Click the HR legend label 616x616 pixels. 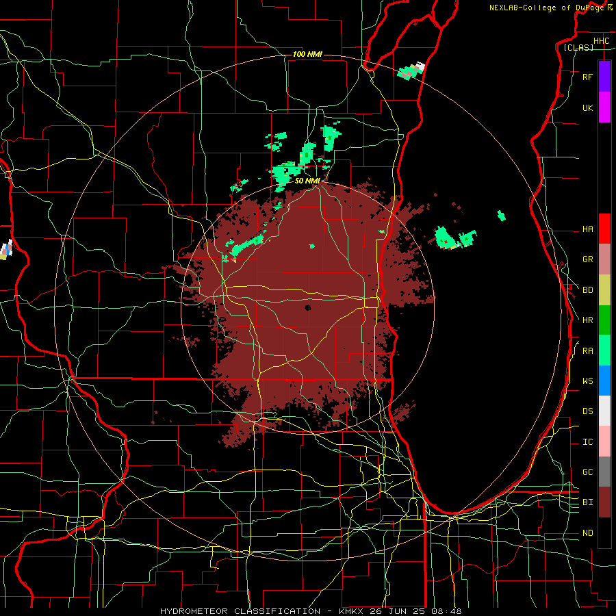click(587, 320)
